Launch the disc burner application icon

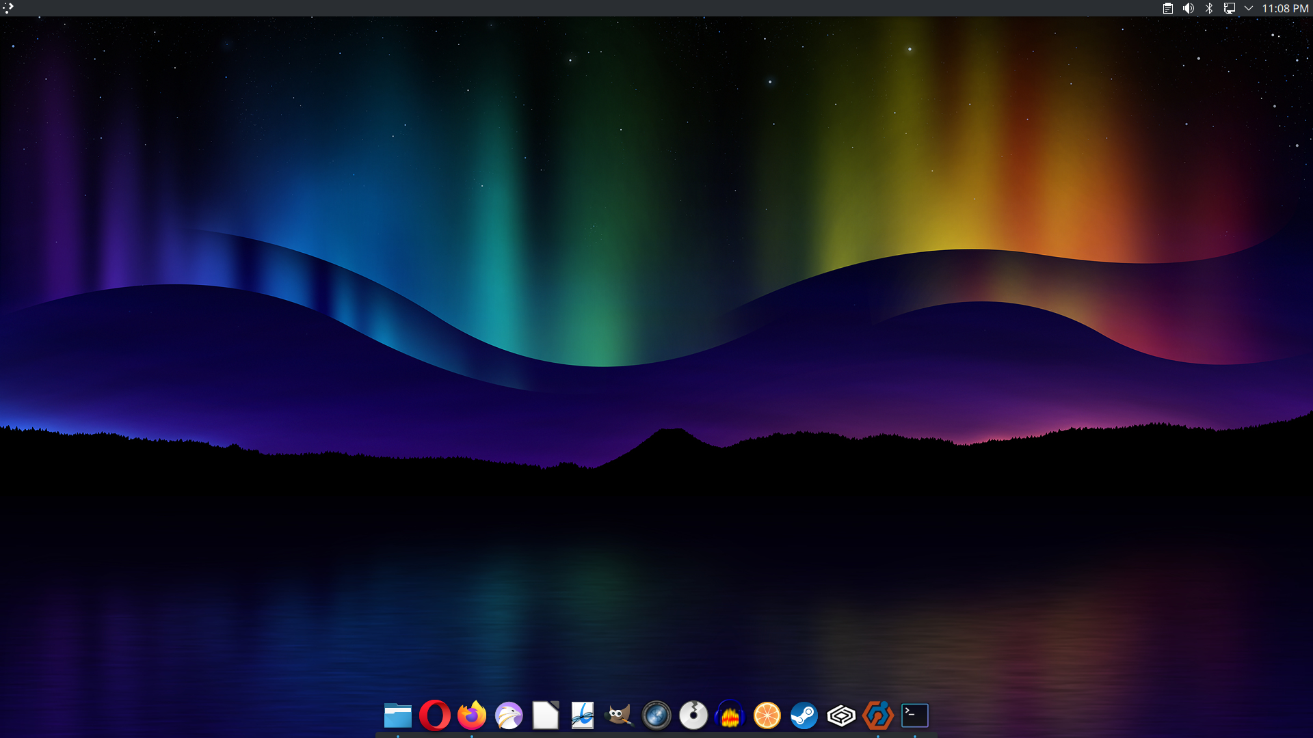pos(693,715)
